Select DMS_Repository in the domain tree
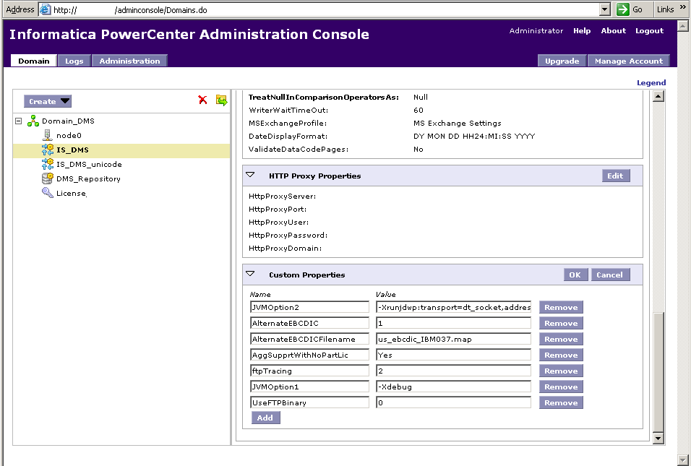 [x=88, y=179]
